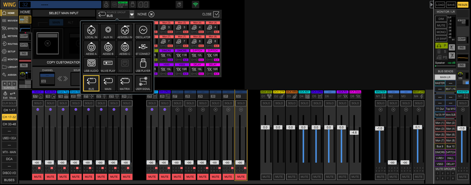Open the SOURCE GROUP dropdown arrow
Viewport: 471px width, 185px height.
(x=132, y=14)
